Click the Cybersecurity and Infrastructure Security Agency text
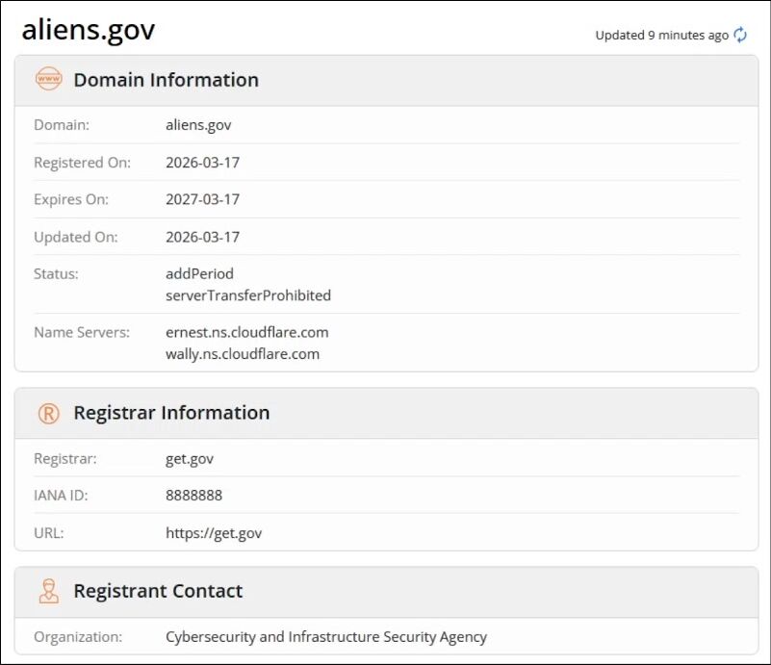The width and height of the screenshot is (771, 665). (326, 637)
